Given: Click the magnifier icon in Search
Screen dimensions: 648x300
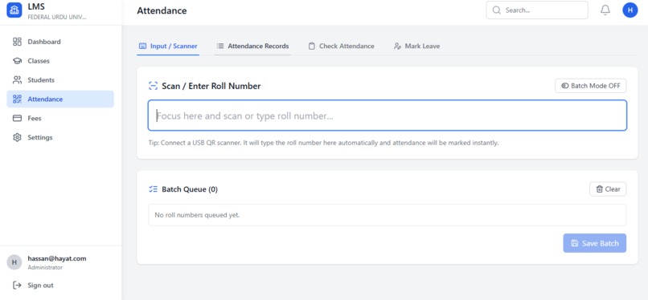Looking at the screenshot, I should pos(497,10).
